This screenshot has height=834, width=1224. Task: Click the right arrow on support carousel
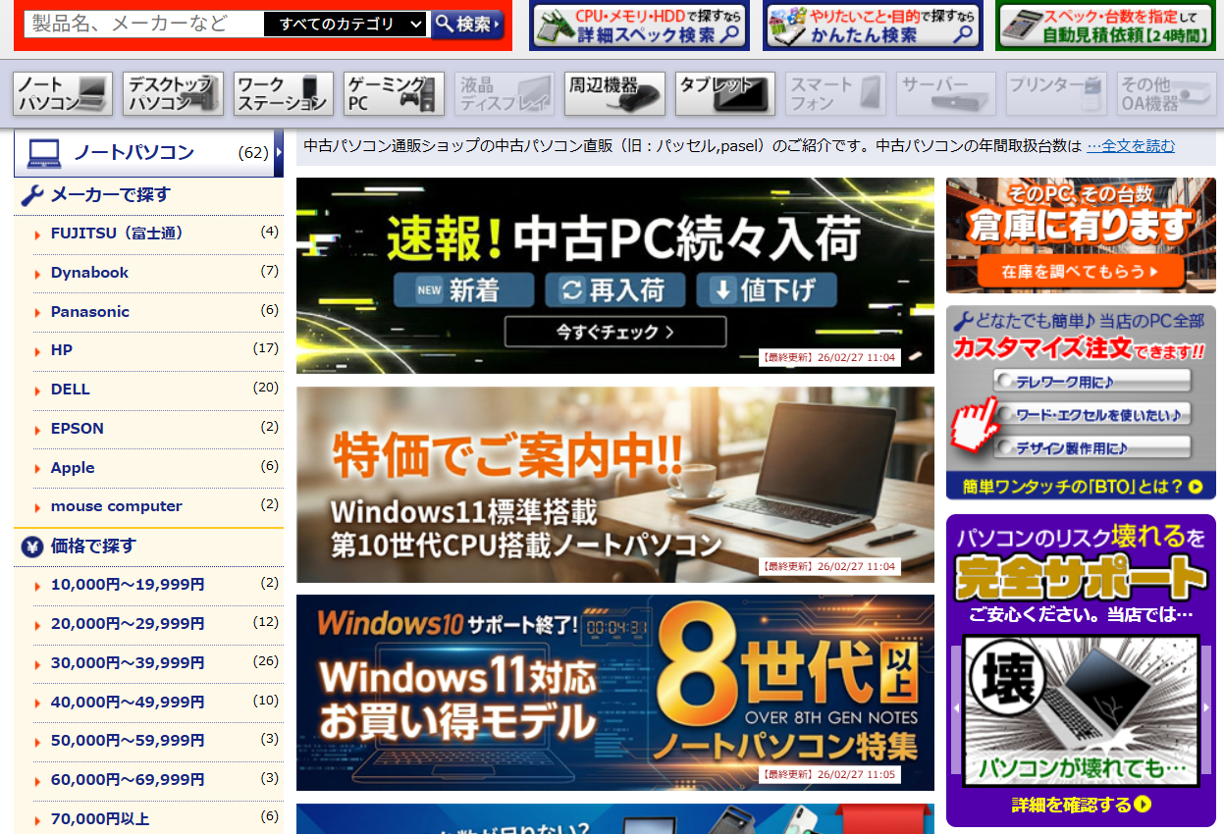[1207, 708]
